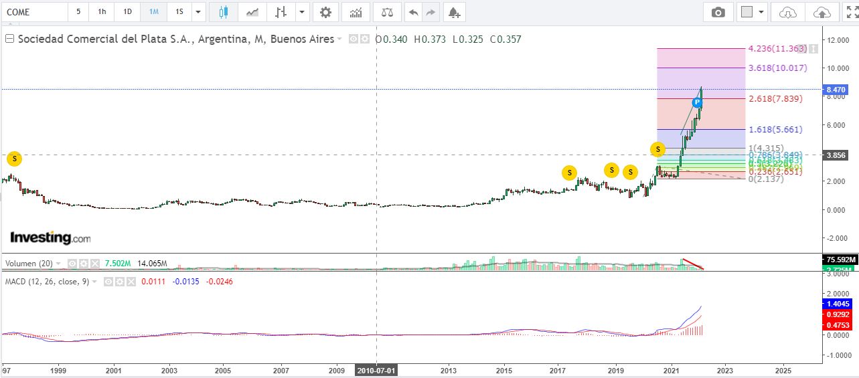Viewport: 859px width, 378px height.
Task: Select Fibonacci level 2.618(7.839) label
Action: [775, 98]
